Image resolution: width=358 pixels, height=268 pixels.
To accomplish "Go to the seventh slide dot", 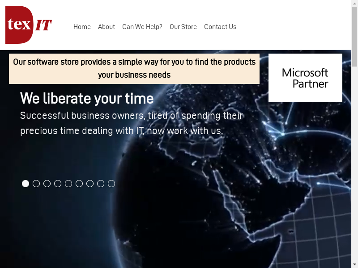I will [90, 184].
